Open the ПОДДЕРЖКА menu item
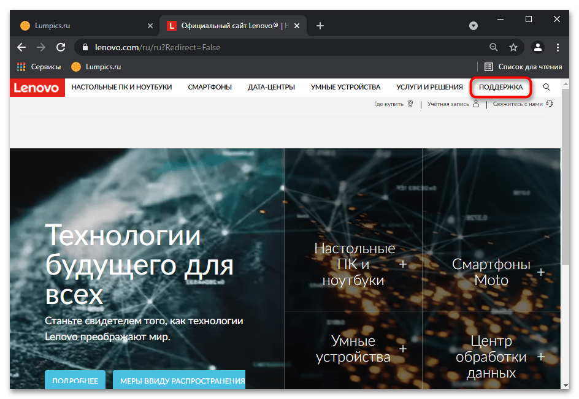 click(500, 87)
